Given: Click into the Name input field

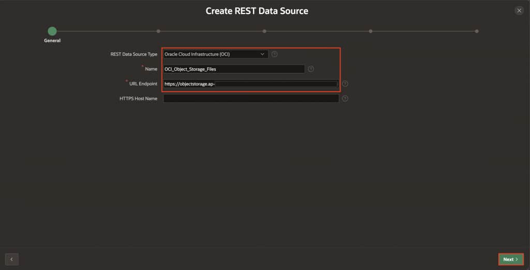Looking at the screenshot, I should tap(234, 69).
